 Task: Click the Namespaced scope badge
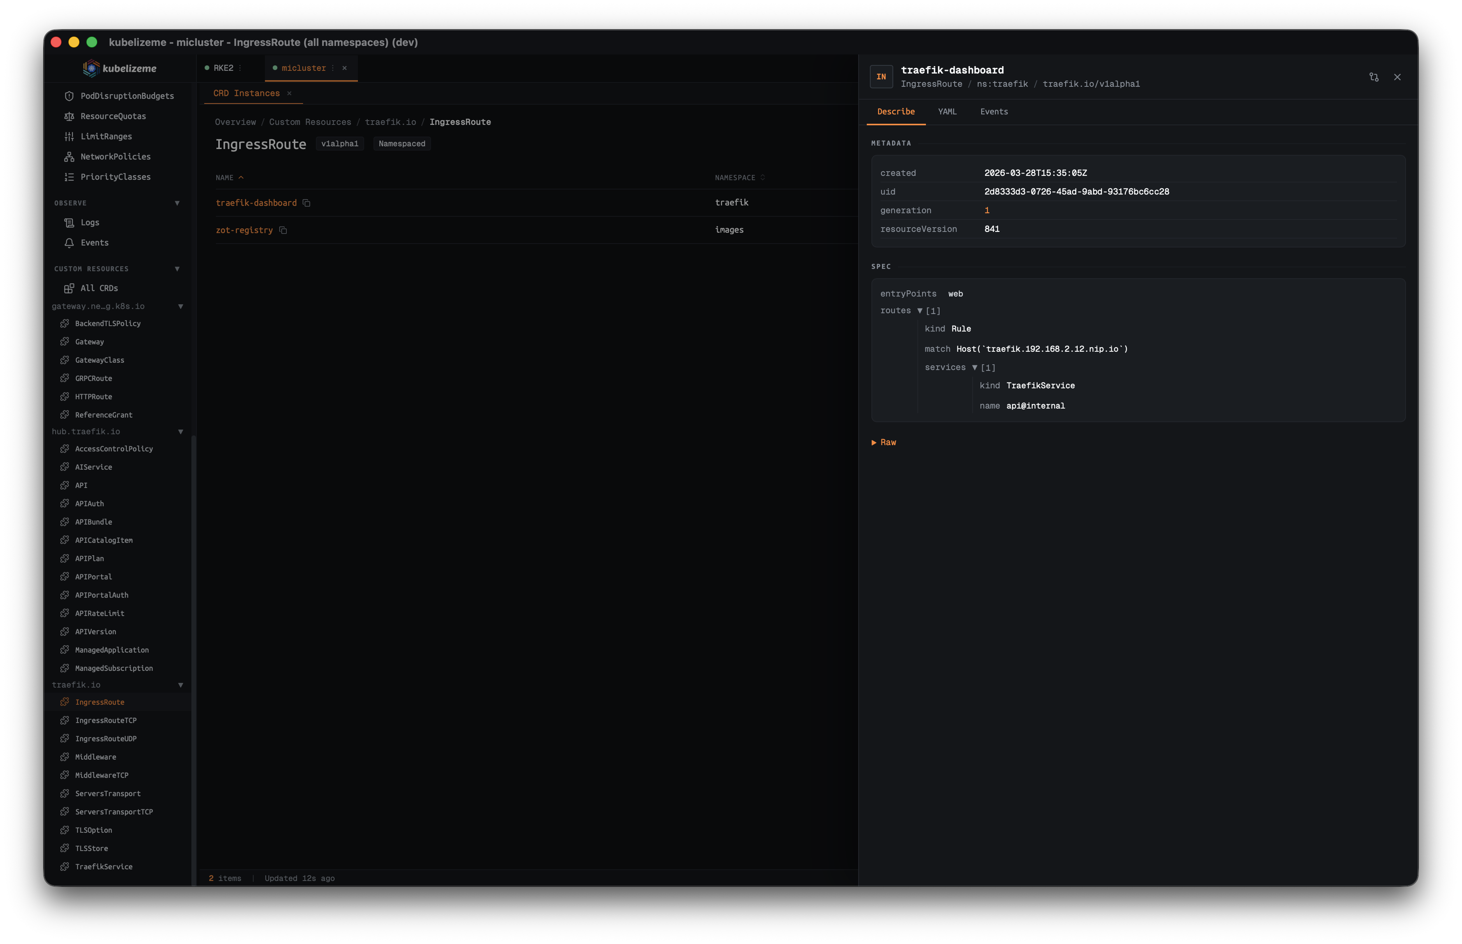pyautogui.click(x=402, y=144)
